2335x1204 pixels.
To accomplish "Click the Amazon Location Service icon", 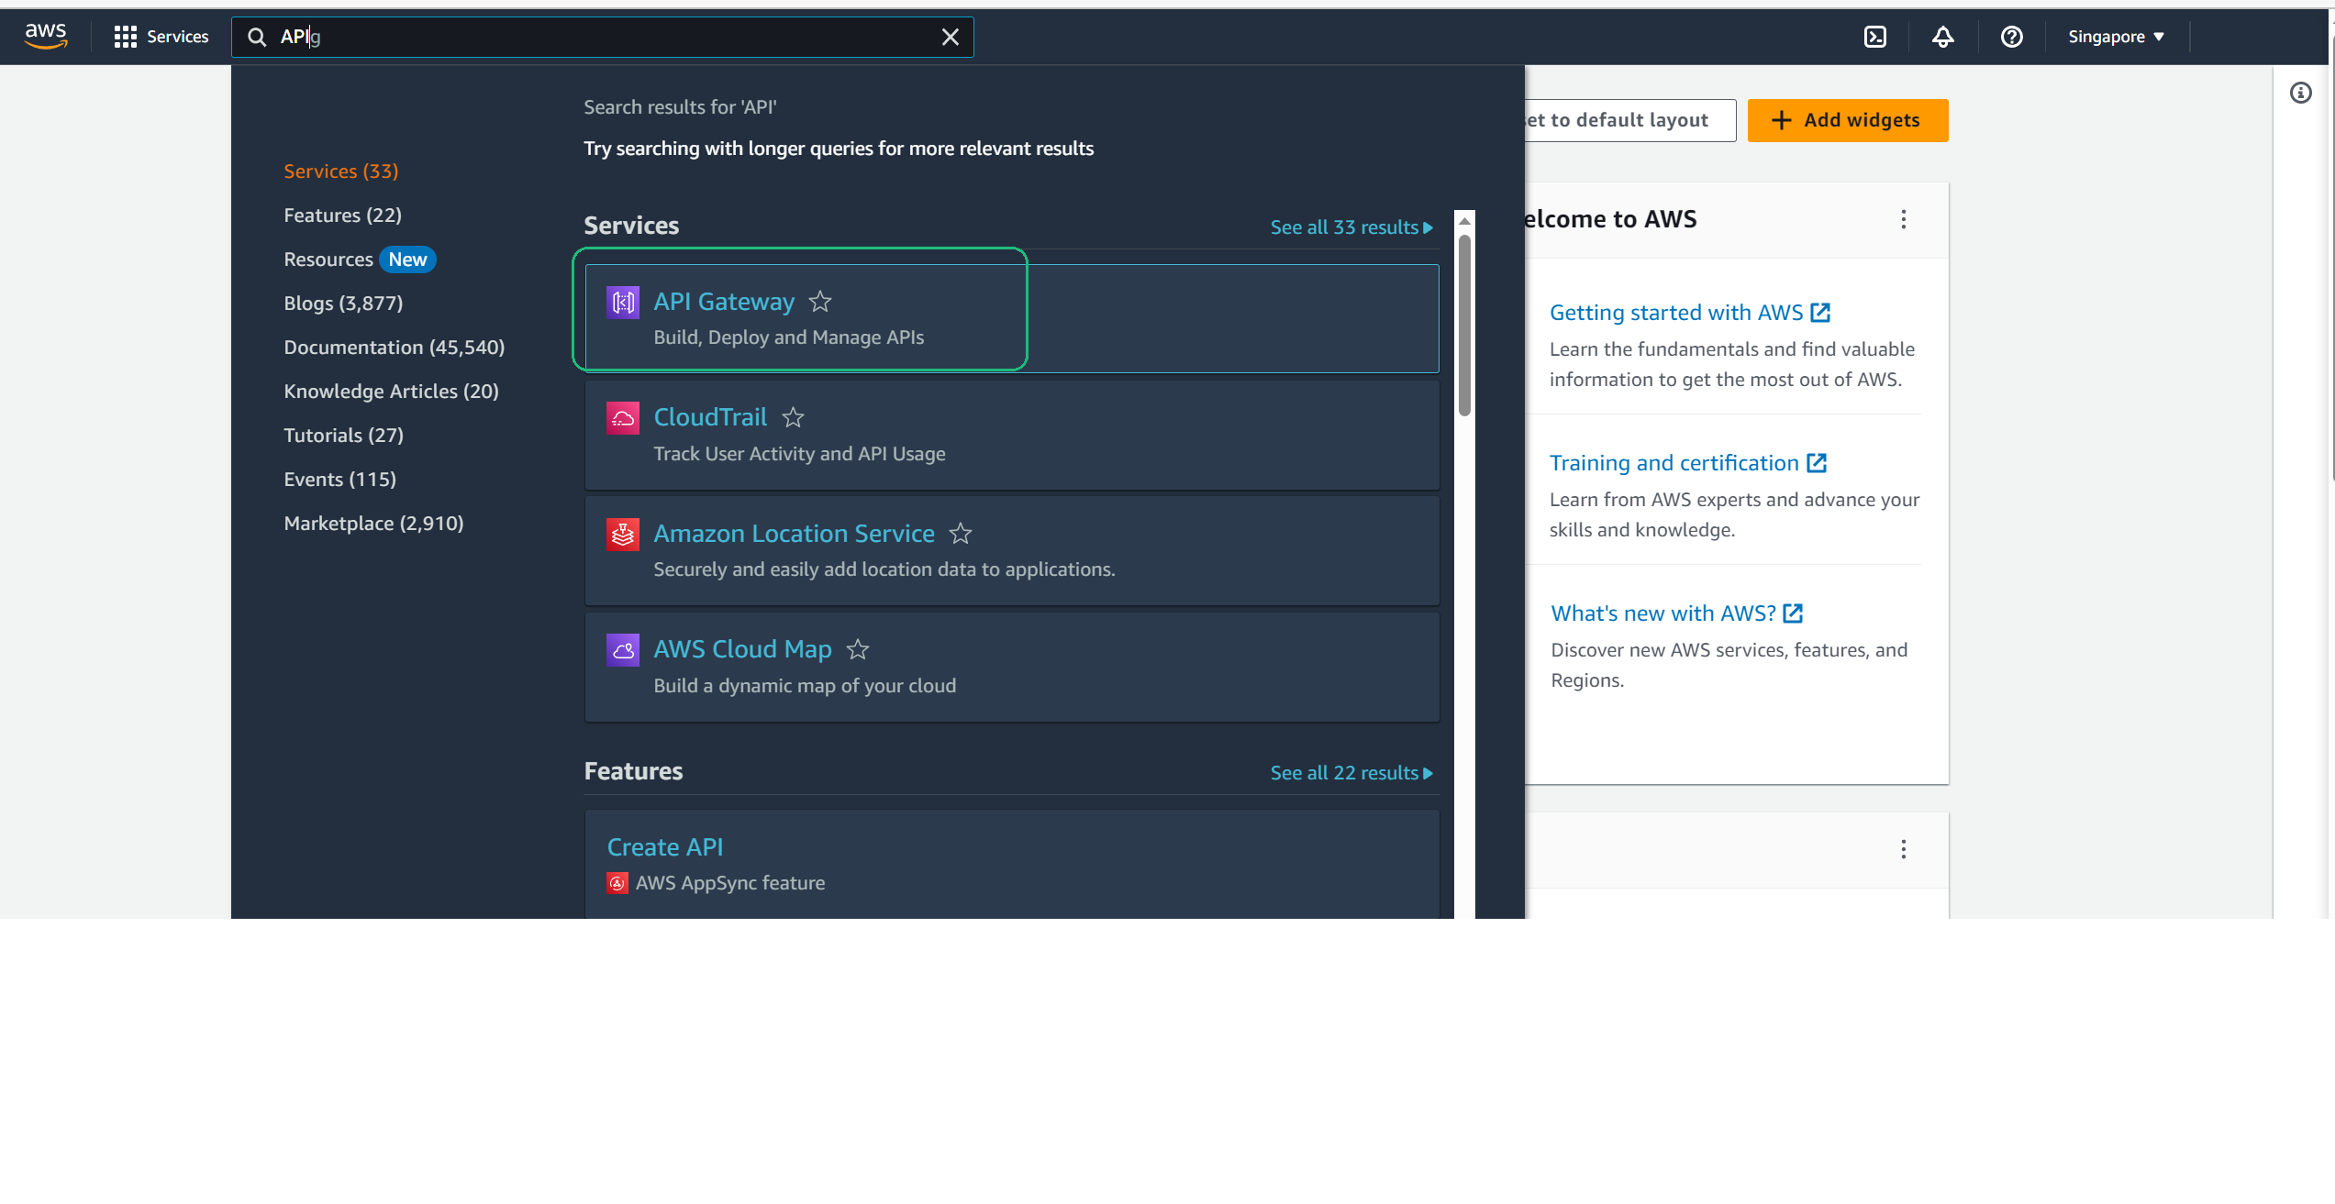I will coord(623,534).
